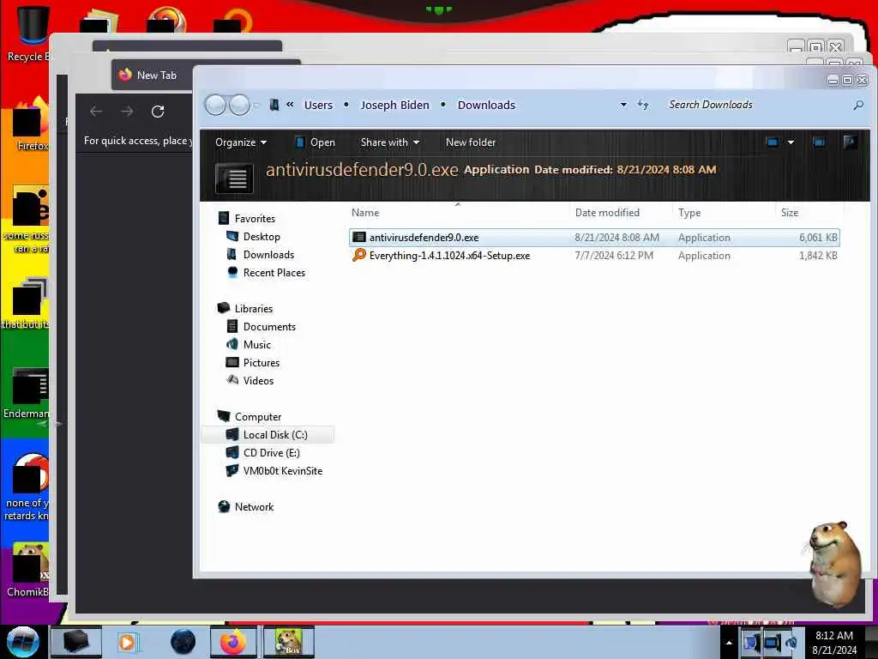Click the dark globe taskbar icon
Screen dimensions: 878x659
183,642
